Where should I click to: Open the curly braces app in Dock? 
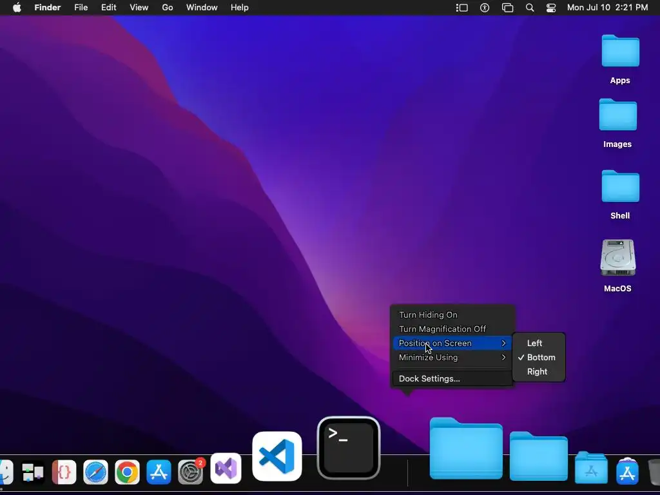64,472
